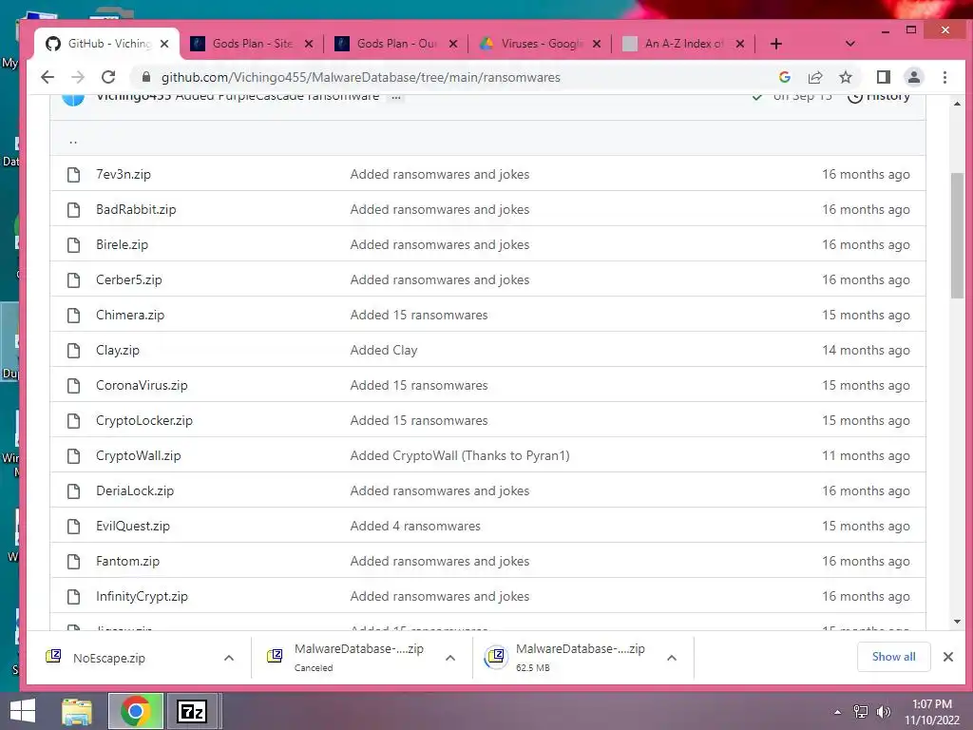Open commit history link
Viewport: 973px width, 730px height.
click(879, 97)
